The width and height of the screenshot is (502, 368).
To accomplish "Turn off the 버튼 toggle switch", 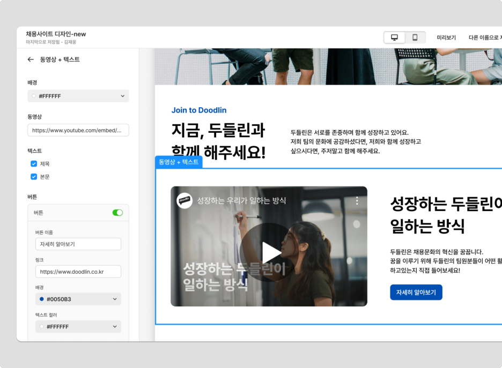I will pyautogui.click(x=117, y=213).
